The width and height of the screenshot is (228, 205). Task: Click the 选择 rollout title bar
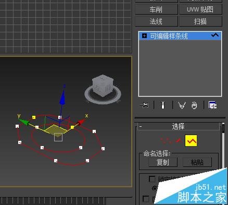click(x=179, y=126)
